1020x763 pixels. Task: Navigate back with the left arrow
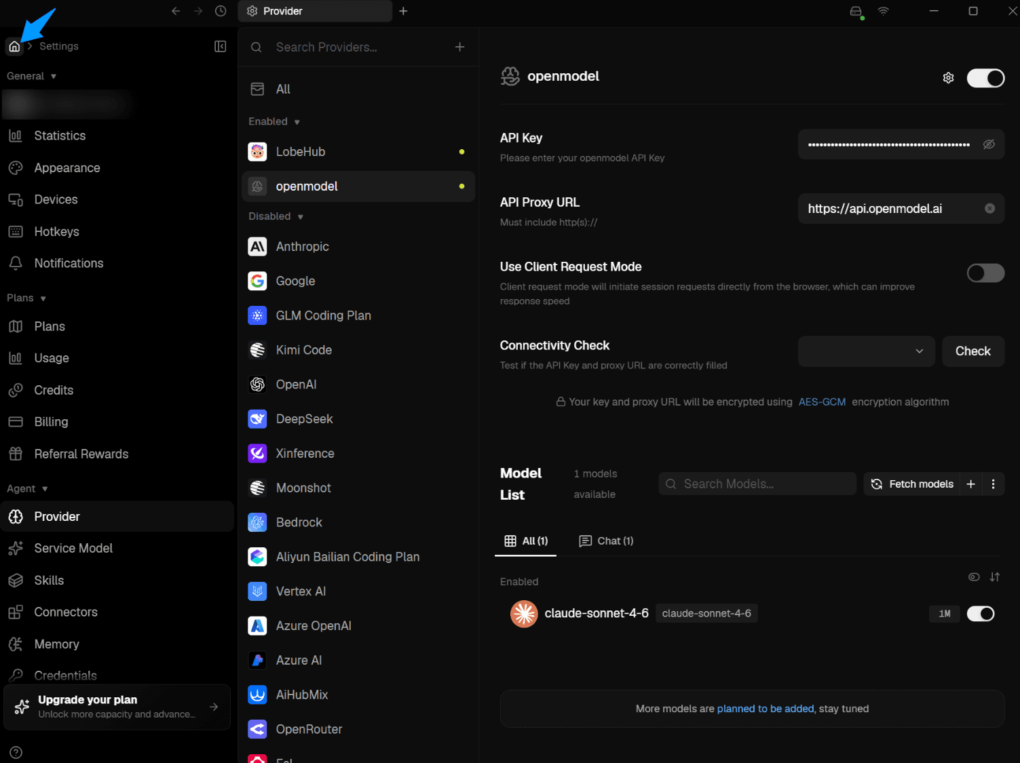pos(176,11)
